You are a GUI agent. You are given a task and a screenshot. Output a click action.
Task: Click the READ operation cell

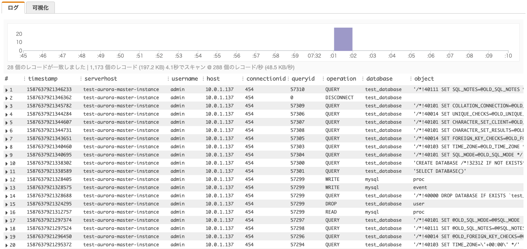coord(331,212)
